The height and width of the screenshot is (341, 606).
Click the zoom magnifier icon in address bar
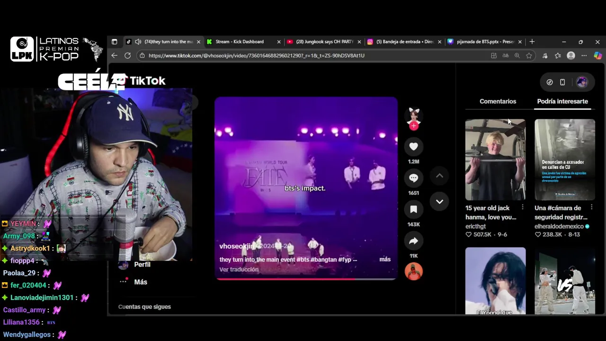pos(517,55)
